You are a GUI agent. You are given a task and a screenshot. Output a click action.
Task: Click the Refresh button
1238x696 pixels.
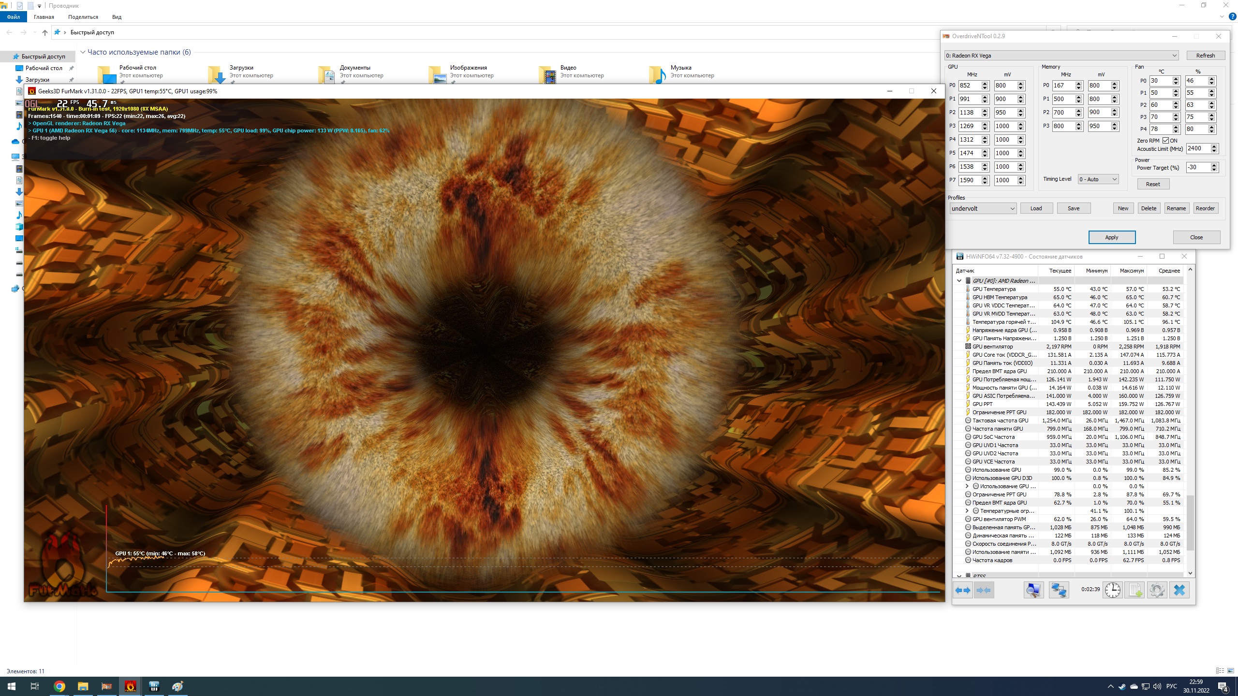pos(1205,56)
